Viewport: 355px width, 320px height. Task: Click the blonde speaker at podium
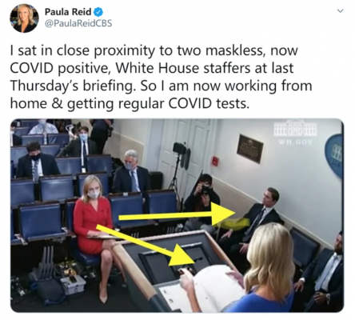coord(261,270)
